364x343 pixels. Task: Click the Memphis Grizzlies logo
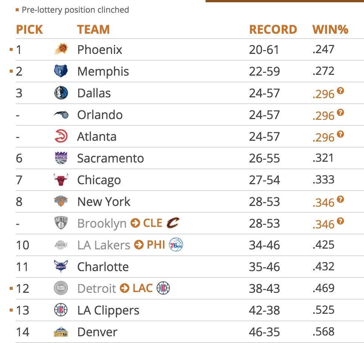click(x=61, y=71)
